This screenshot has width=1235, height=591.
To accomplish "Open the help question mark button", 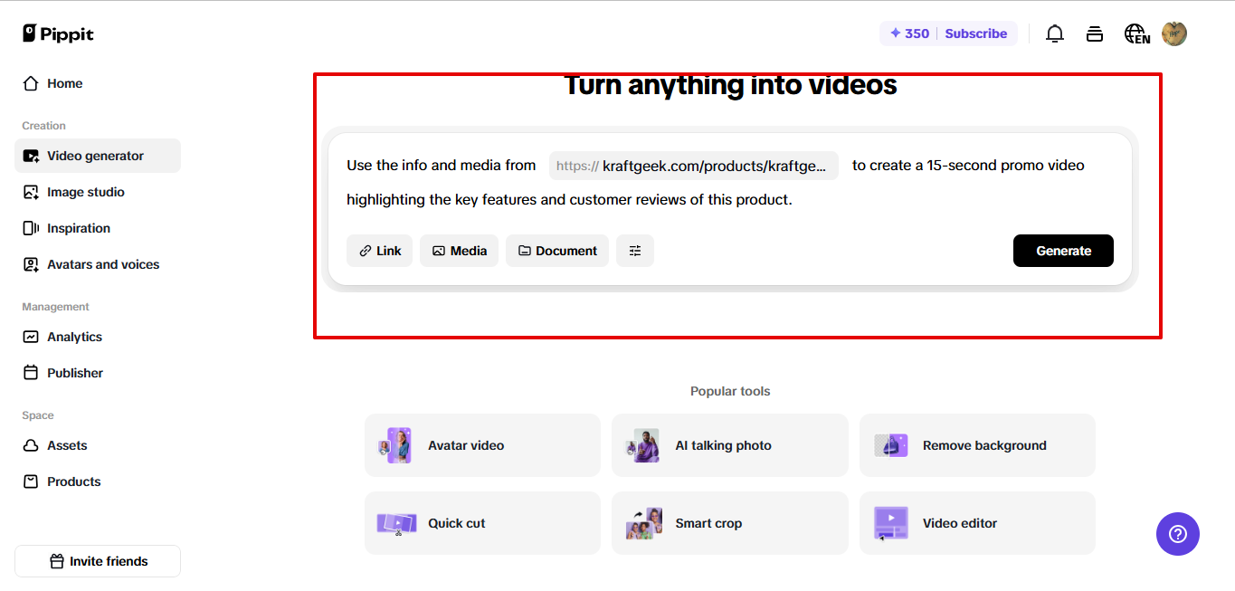I will pyautogui.click(x=1177, y=534).
